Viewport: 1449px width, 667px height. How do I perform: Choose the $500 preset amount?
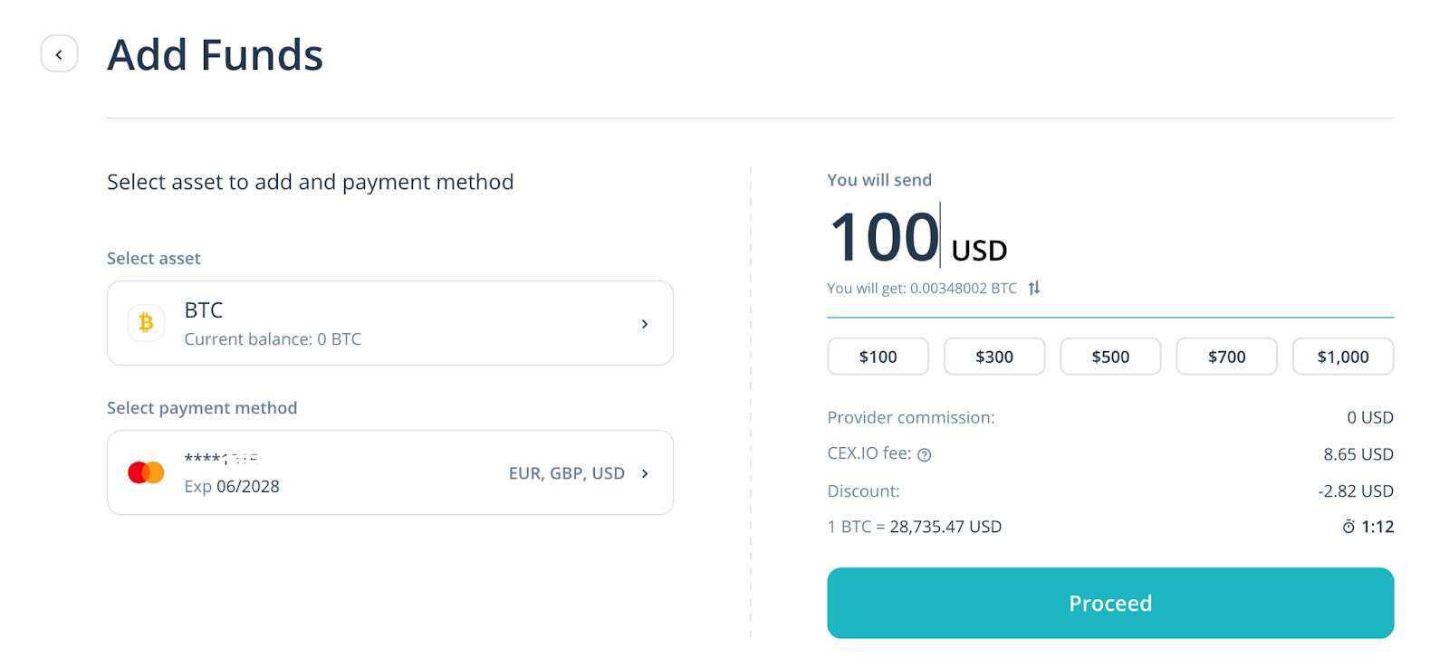click(1110, 357)
